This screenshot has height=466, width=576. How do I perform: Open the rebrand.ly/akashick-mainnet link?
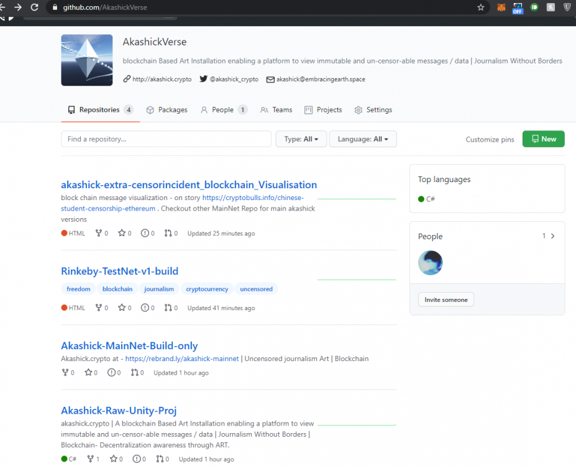pyautogui.click(x=182, y=359)
